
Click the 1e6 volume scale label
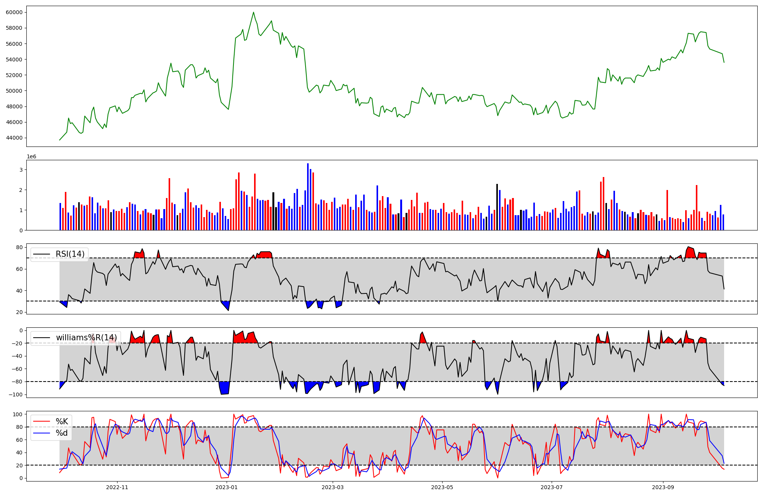(x=31, y=157)
